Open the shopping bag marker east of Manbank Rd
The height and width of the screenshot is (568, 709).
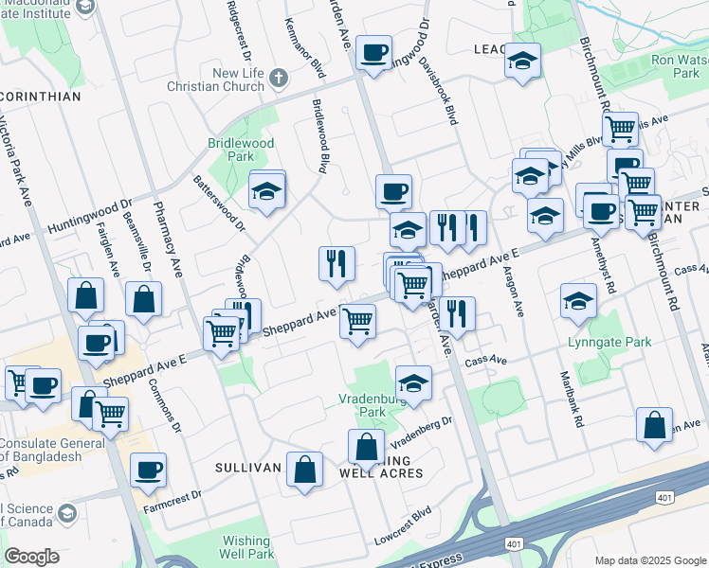[x=654, y=425]
